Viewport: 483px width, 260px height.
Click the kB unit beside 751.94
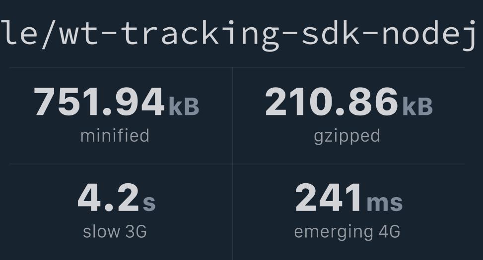(184, 106)
